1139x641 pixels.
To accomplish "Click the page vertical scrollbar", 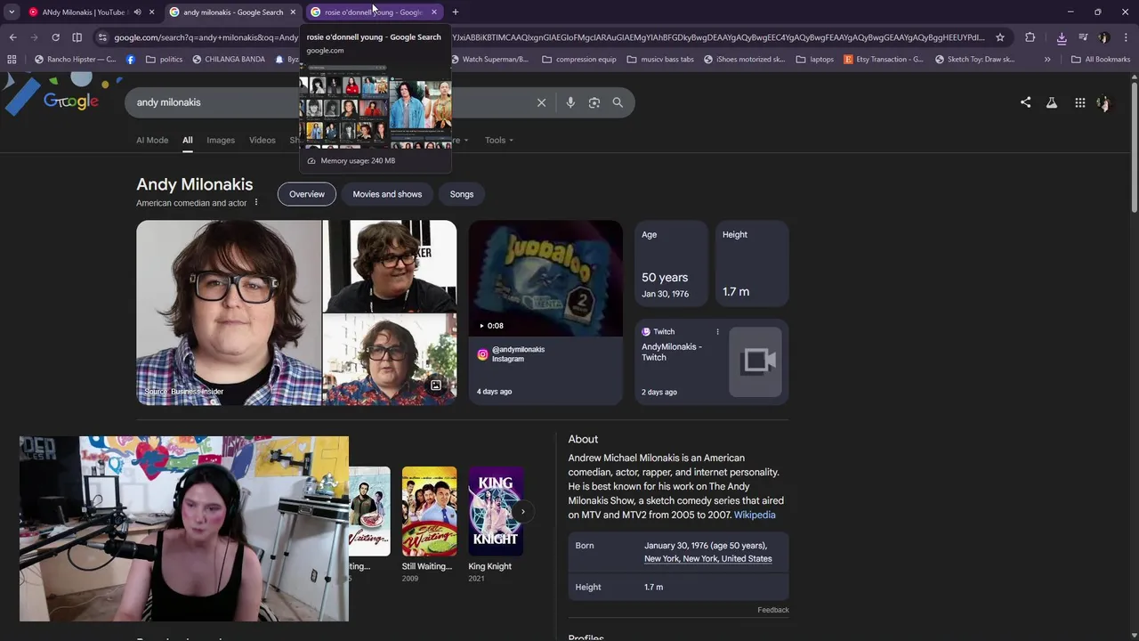I will pyautogui.click(x=1134, y=147).
